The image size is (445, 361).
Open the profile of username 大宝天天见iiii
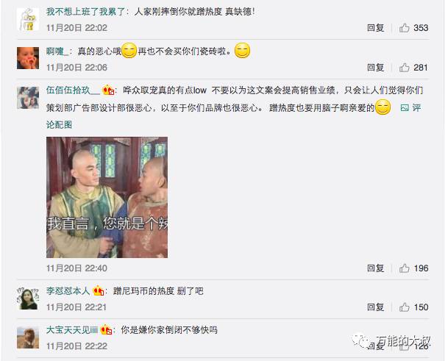tap(72, 330)
